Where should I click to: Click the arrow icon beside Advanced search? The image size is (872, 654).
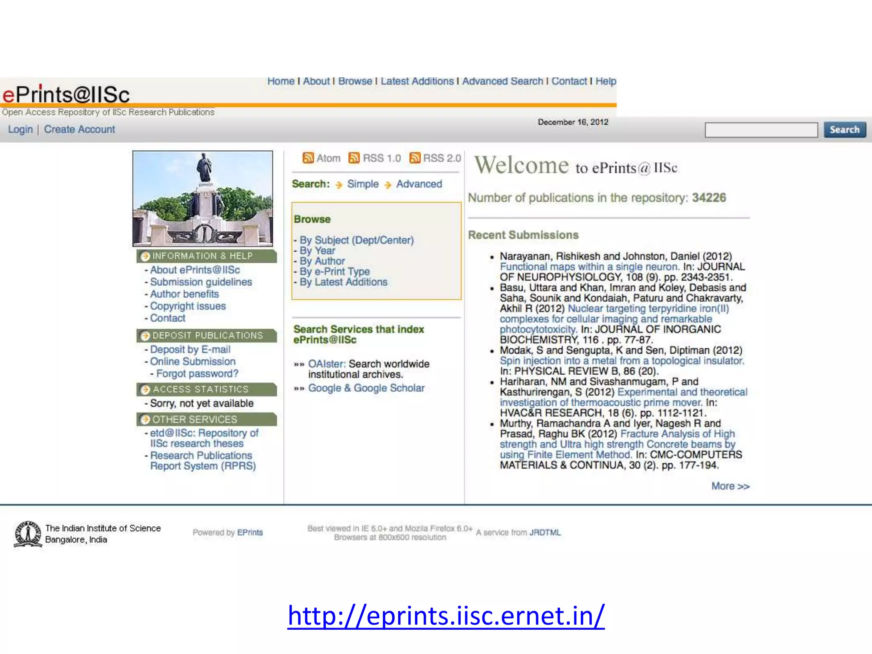point(387,185)
